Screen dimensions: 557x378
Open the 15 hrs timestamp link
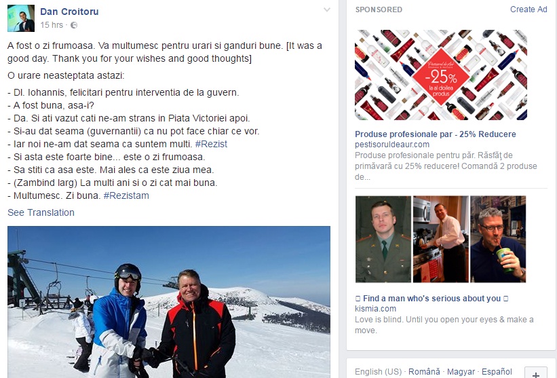coord(52,25)
